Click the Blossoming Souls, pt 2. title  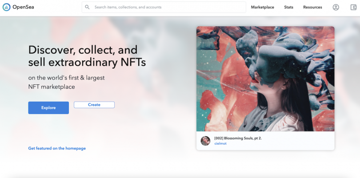pyautogui.click(x=238, y=138)
